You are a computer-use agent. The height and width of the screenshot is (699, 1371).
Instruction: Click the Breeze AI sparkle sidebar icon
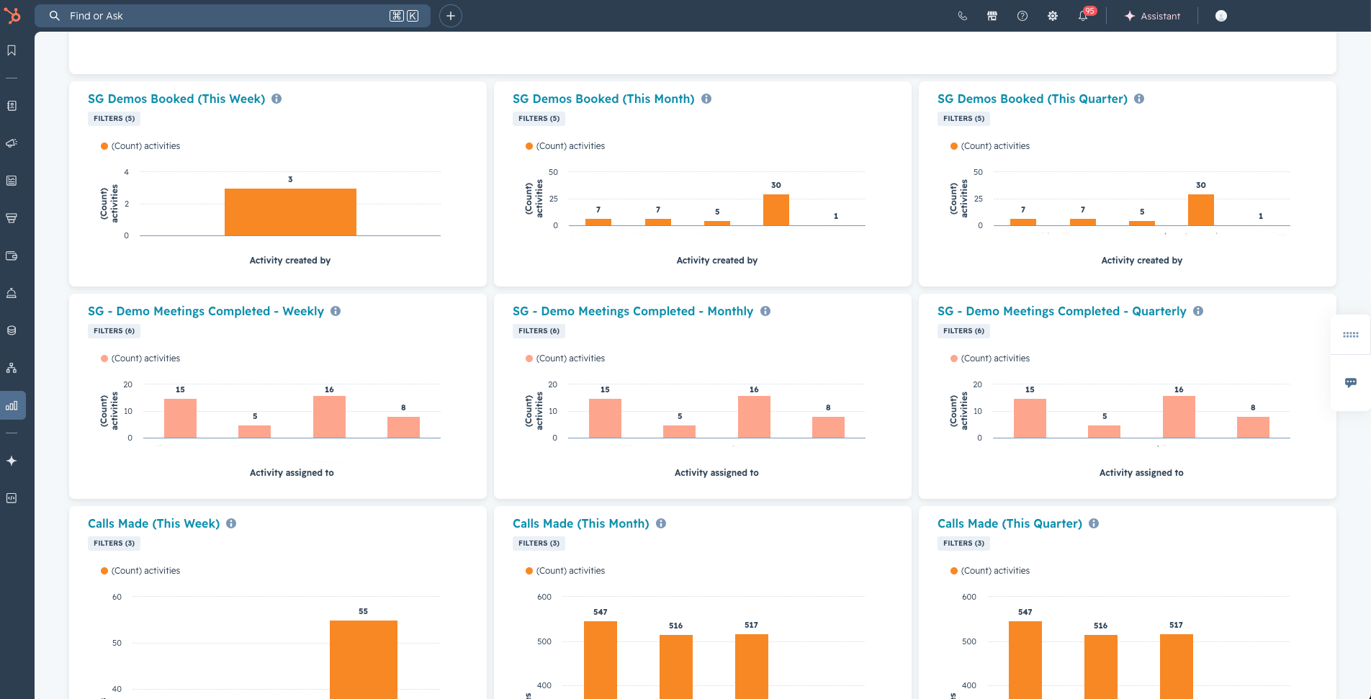pyautogui.click(x=12, y=461)
